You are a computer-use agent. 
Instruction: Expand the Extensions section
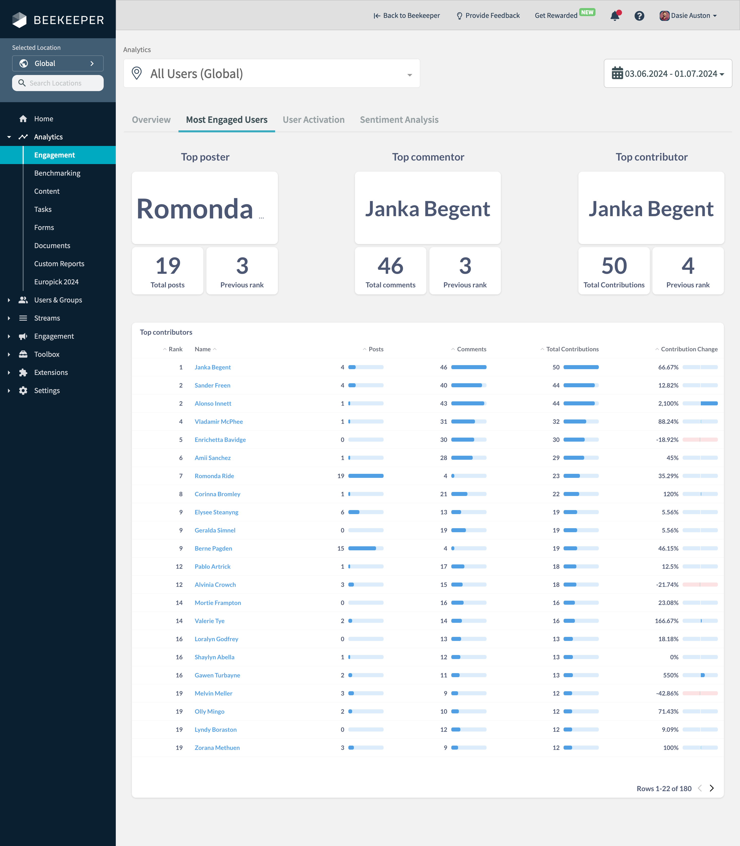(x=9, y=372)
